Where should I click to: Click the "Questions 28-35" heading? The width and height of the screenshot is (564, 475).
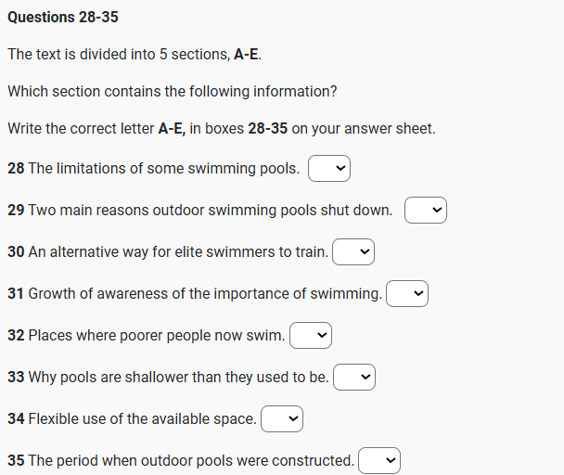click(63, 18)
